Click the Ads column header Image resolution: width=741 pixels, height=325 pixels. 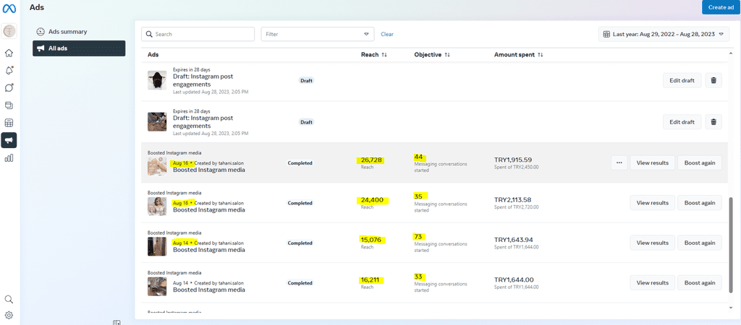click(153, 55)
